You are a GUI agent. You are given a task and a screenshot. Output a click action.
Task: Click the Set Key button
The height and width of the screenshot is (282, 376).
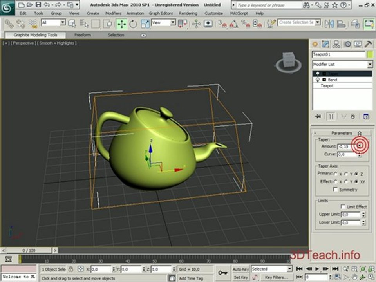(x=241, y=277)
